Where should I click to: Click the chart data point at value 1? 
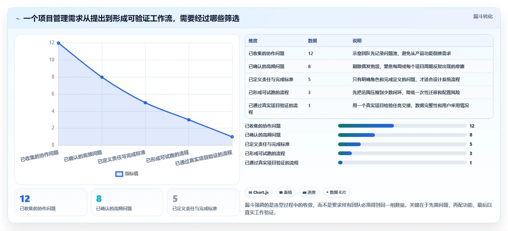(232, 137)
